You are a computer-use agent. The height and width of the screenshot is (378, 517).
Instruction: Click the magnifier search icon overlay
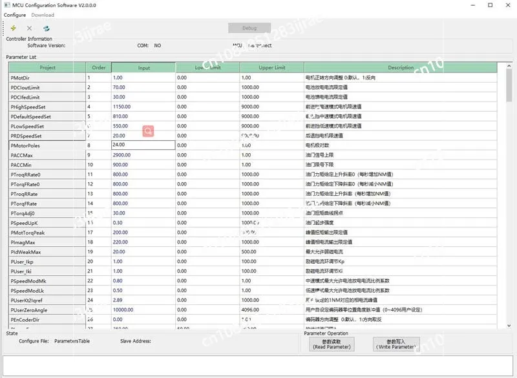coord(148,131)
